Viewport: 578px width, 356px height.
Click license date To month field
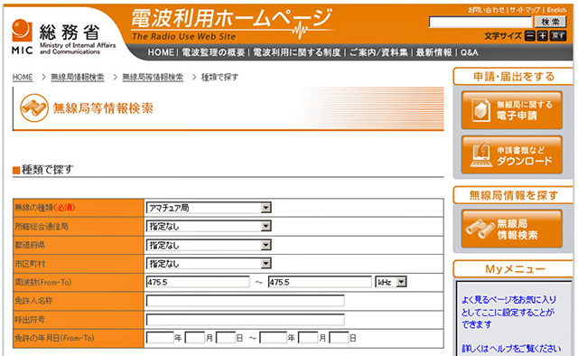click(308, 338)
